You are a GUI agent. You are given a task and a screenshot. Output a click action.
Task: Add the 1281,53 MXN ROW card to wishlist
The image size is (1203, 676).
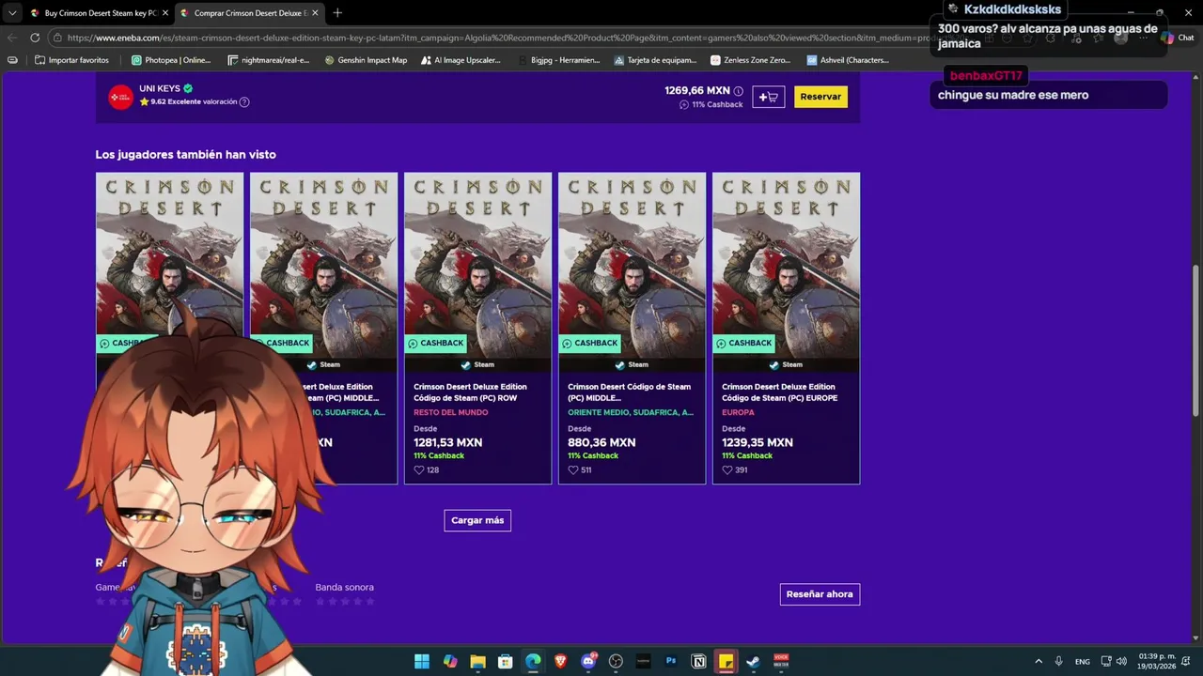(419, 469)
